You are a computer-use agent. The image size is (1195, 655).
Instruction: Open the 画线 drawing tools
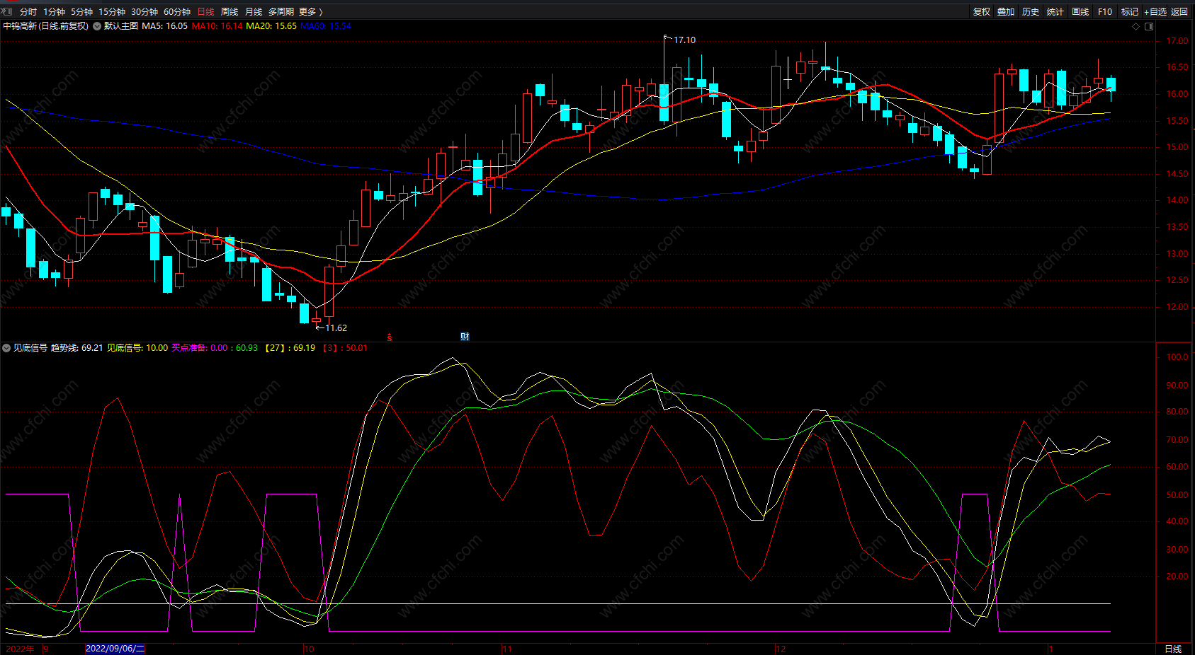tap(1080, 11)
